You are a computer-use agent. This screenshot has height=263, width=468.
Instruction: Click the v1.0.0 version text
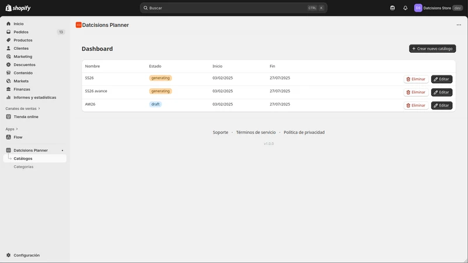(x=269, y=144)
